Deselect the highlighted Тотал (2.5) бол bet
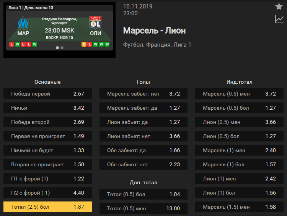The height and width of the screenshot is (216, 287). 47,207
